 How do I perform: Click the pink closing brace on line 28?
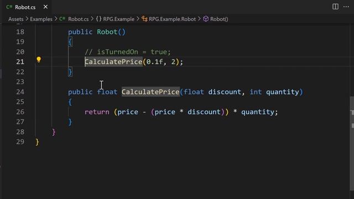click(54, 132)
